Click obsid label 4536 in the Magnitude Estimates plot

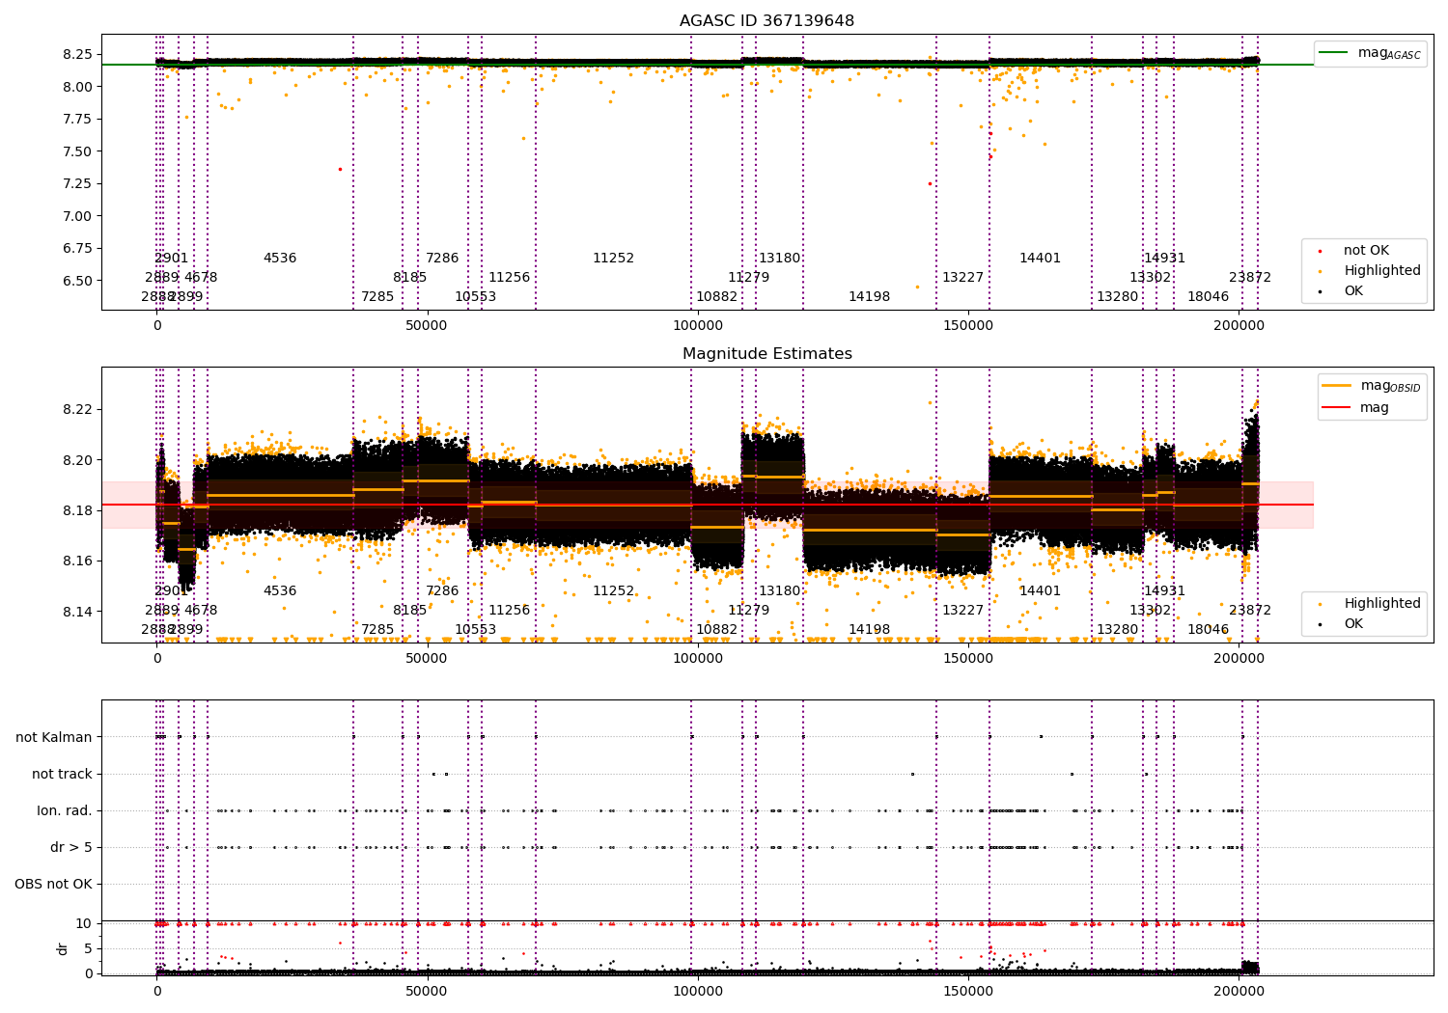pyautogui.click(x=280, y=590)
